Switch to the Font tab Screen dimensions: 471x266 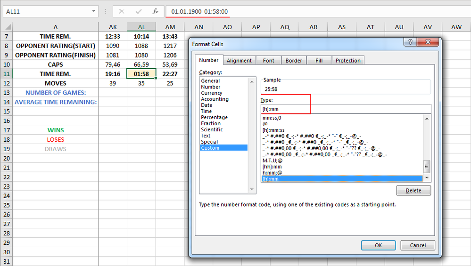[268, 60]
